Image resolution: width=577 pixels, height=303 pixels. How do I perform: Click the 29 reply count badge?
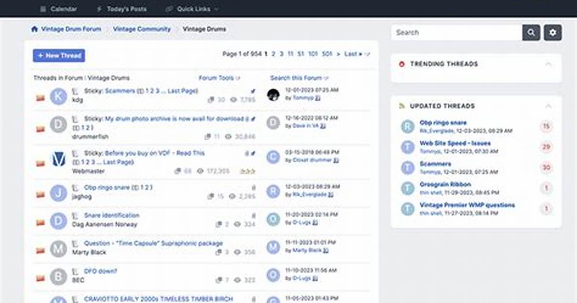[x=546, y=147]
